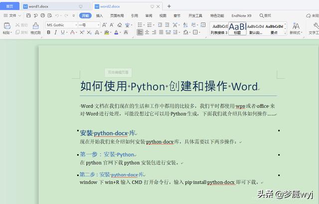The image size is (319, 204).
Task: Right align the paragraph
Action: [x=154, y=32]
